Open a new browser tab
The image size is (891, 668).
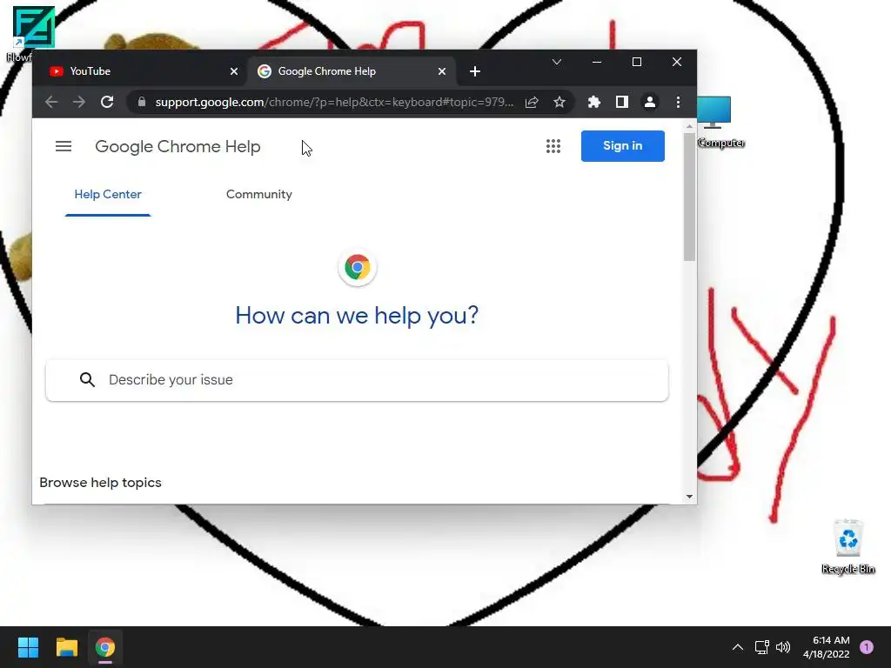pyautogui.click(x=475, y=71)
